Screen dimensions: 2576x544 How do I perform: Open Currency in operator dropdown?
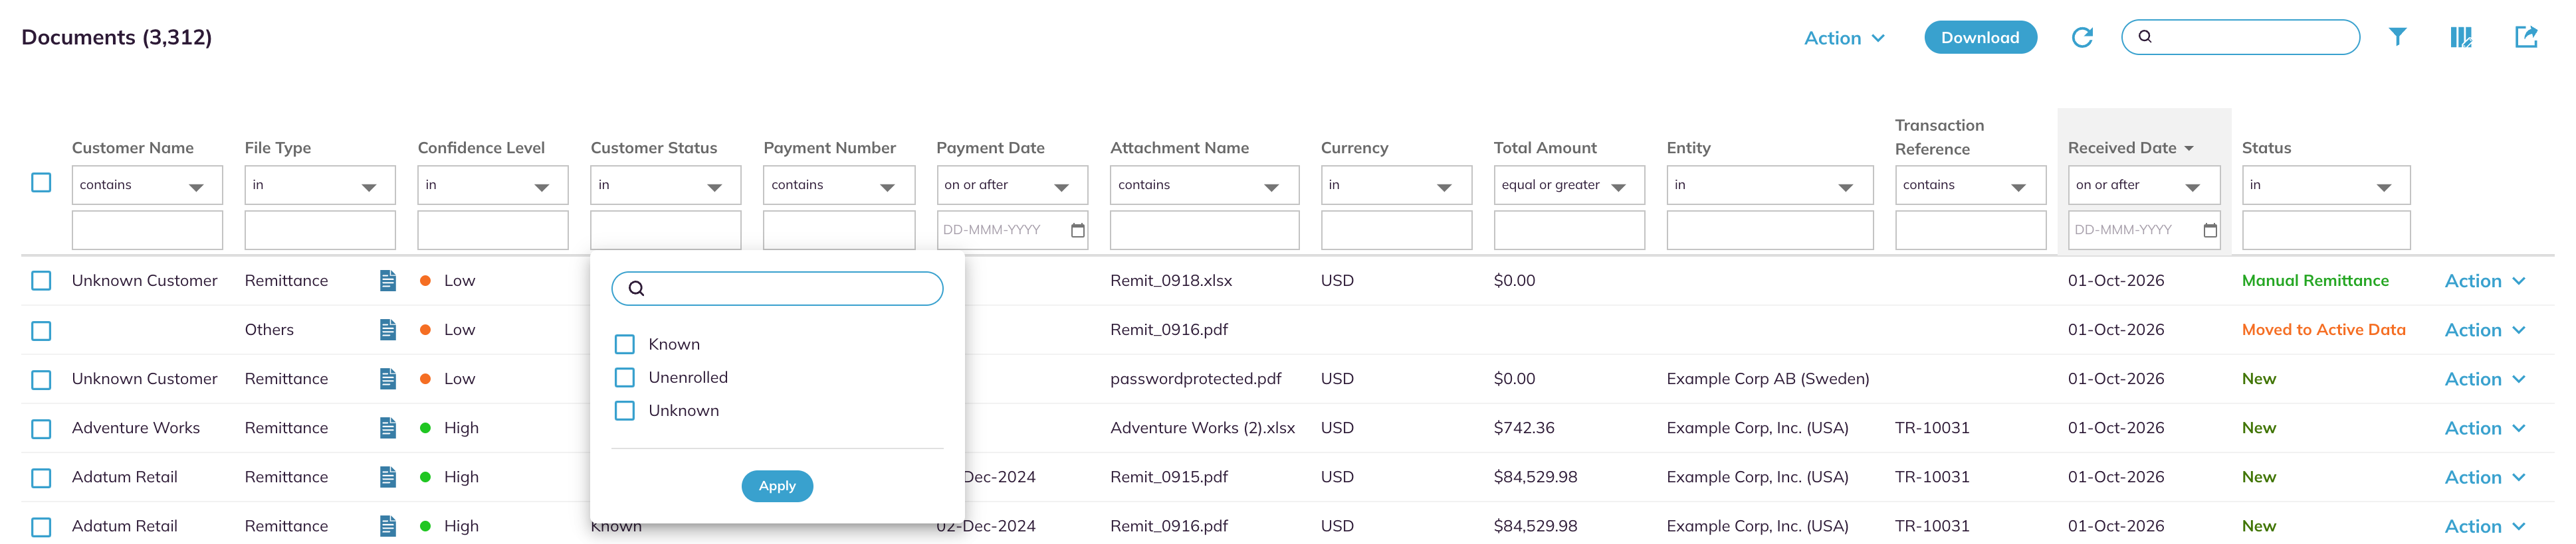pyautogui.click(x=1396, y=184)
